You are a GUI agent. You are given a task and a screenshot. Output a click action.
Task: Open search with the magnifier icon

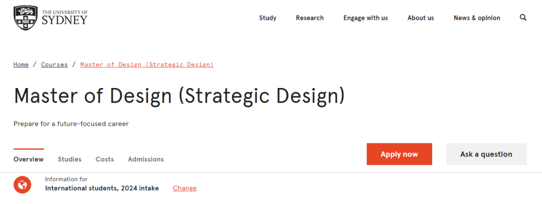coord(523,17)
